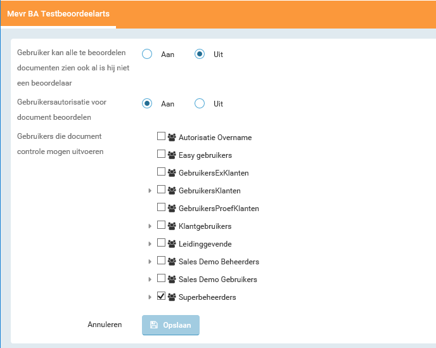Click group icon beside Superbeheerders

(172, 297)
